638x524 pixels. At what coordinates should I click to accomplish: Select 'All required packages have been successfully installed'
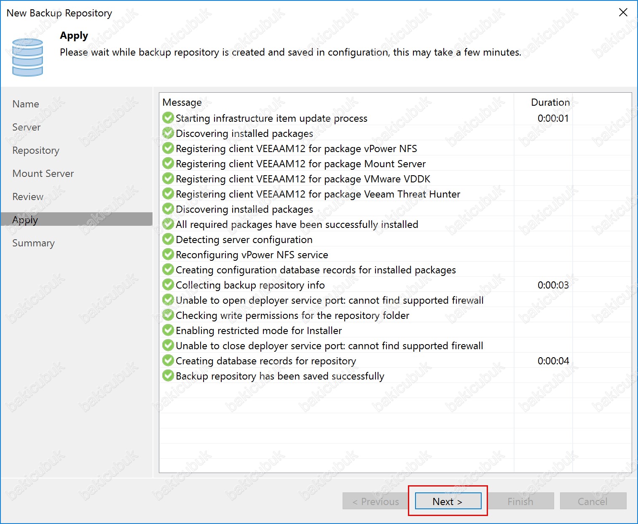(297, 225)
